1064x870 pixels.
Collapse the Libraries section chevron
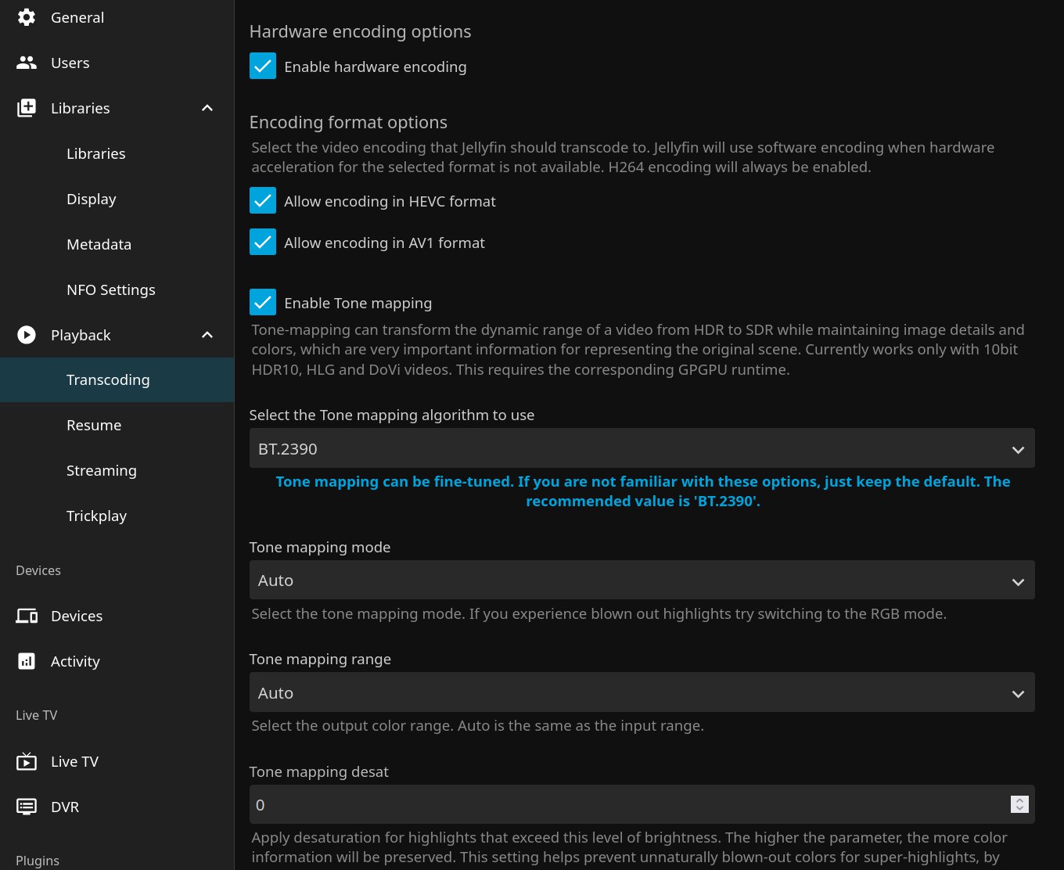pyautogui.click(x=207, y=108)
